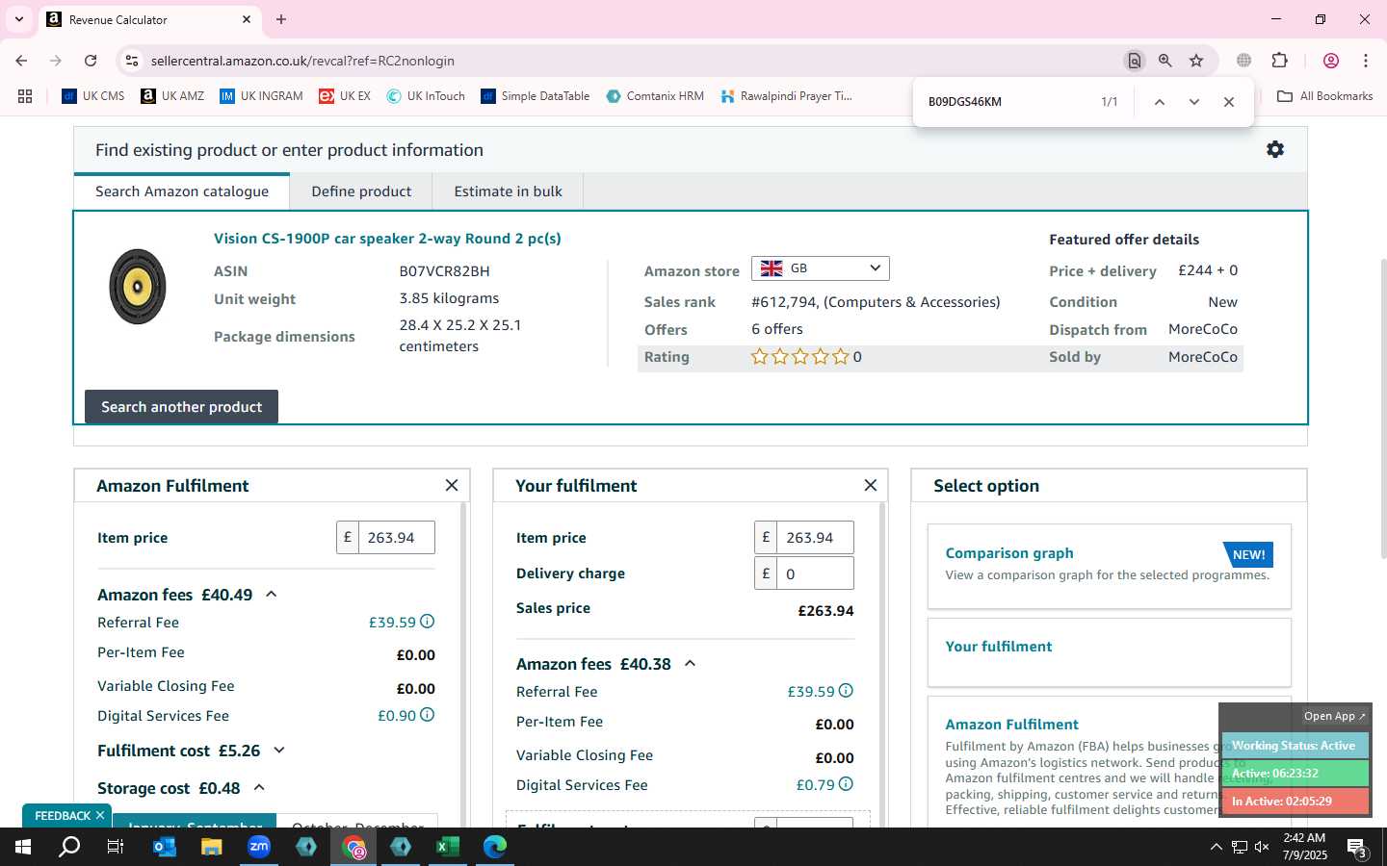The height and width of the screenshot is (866, 1387).
Task: Open the Chrome three-dot menu
Action: 1366,61
